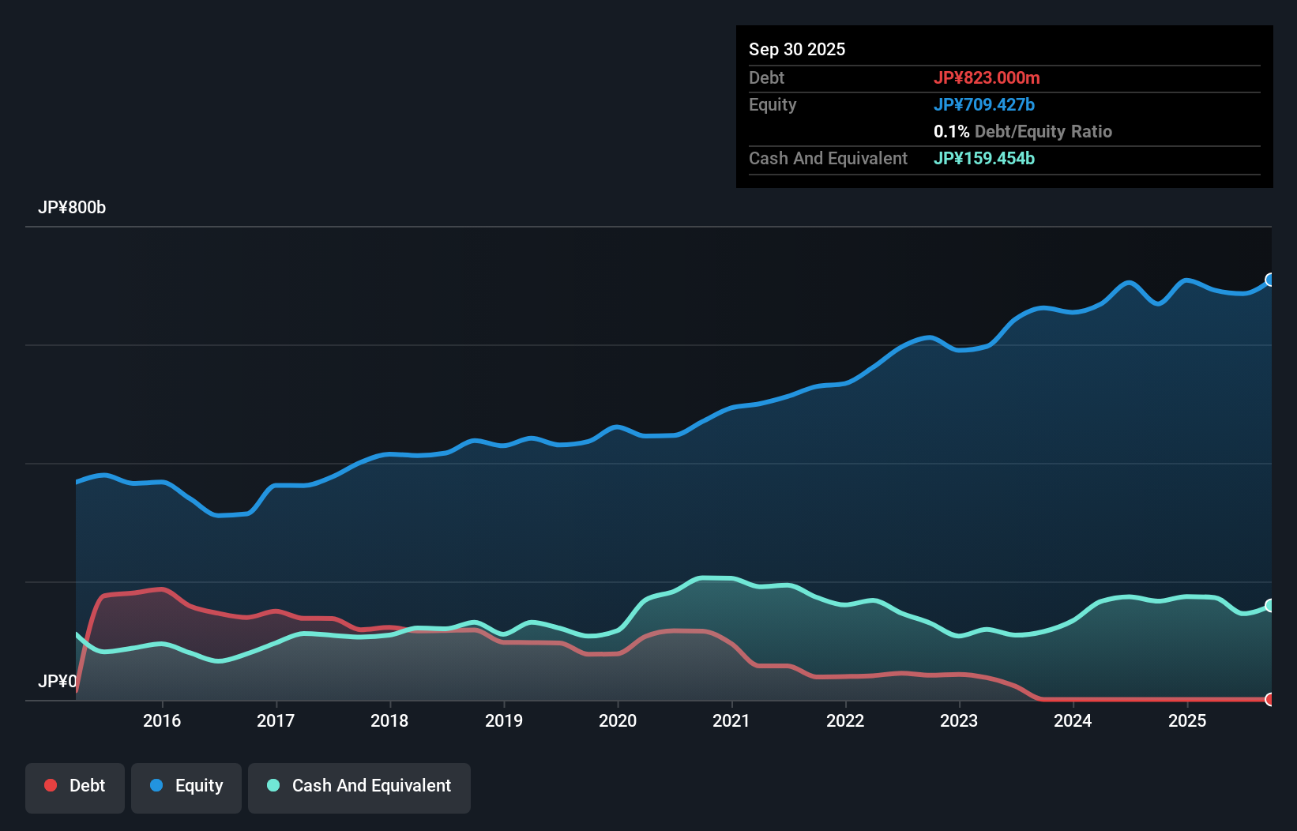Click the 2022 x-axis label
Screen dimensions: 1297x831
tap(845, 720)
